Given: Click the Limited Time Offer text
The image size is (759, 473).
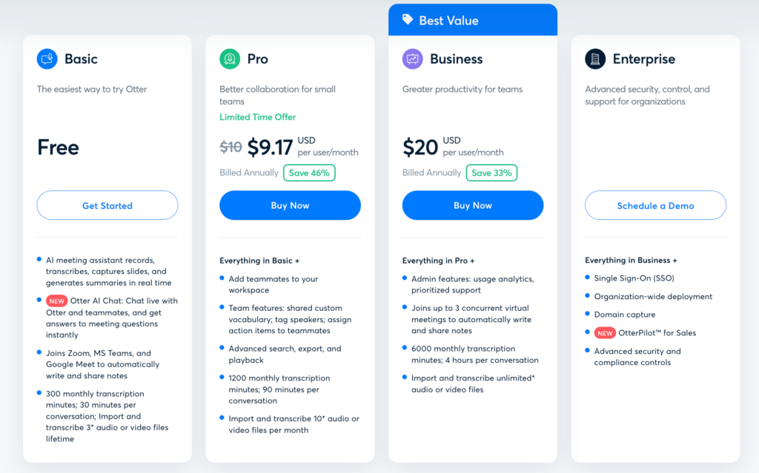Looking at the screenshot, I should pos(257,117).
